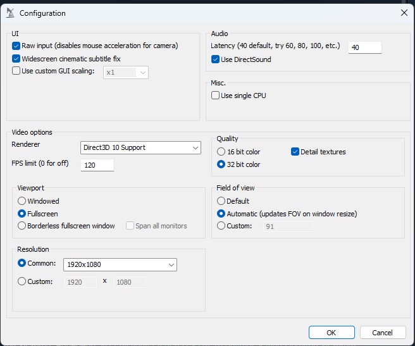Open the Renderer dropdown list
Screen dimensions: 415x346
point(141,147)
